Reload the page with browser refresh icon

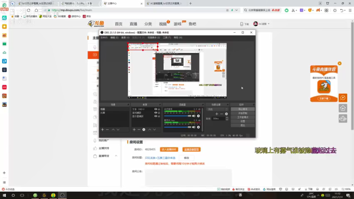pyautogui.click(x=29, y=10)
